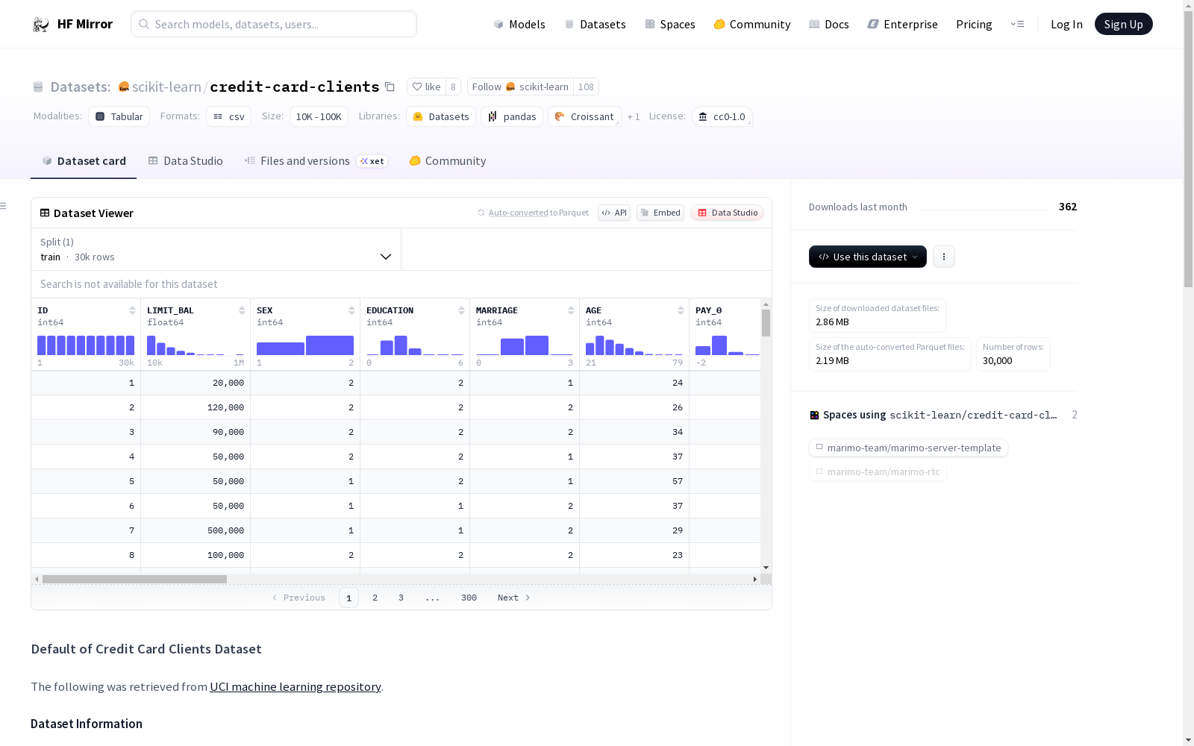Click the Embed button
1194x746 pixels.
coord(660,213)
